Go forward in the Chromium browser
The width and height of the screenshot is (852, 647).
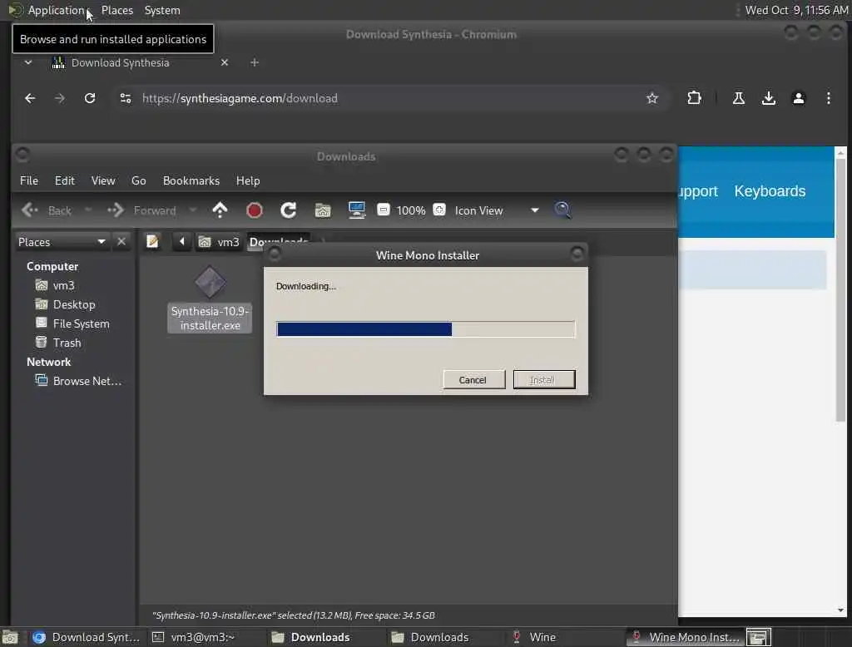[60, 98]
